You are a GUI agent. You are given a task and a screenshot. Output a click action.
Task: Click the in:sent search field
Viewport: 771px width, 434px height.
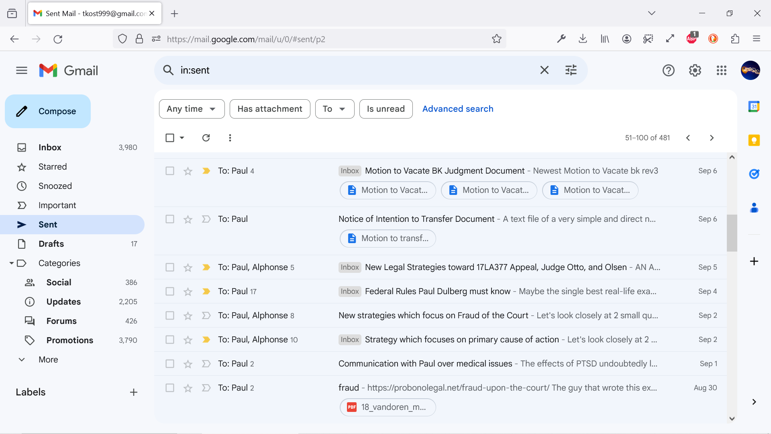[353, 70]
